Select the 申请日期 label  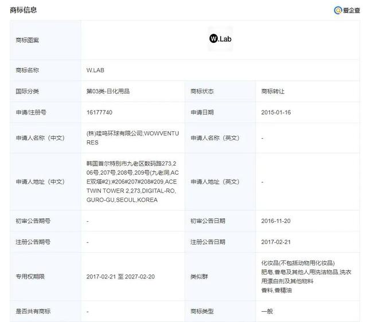[x=202, y=112]
